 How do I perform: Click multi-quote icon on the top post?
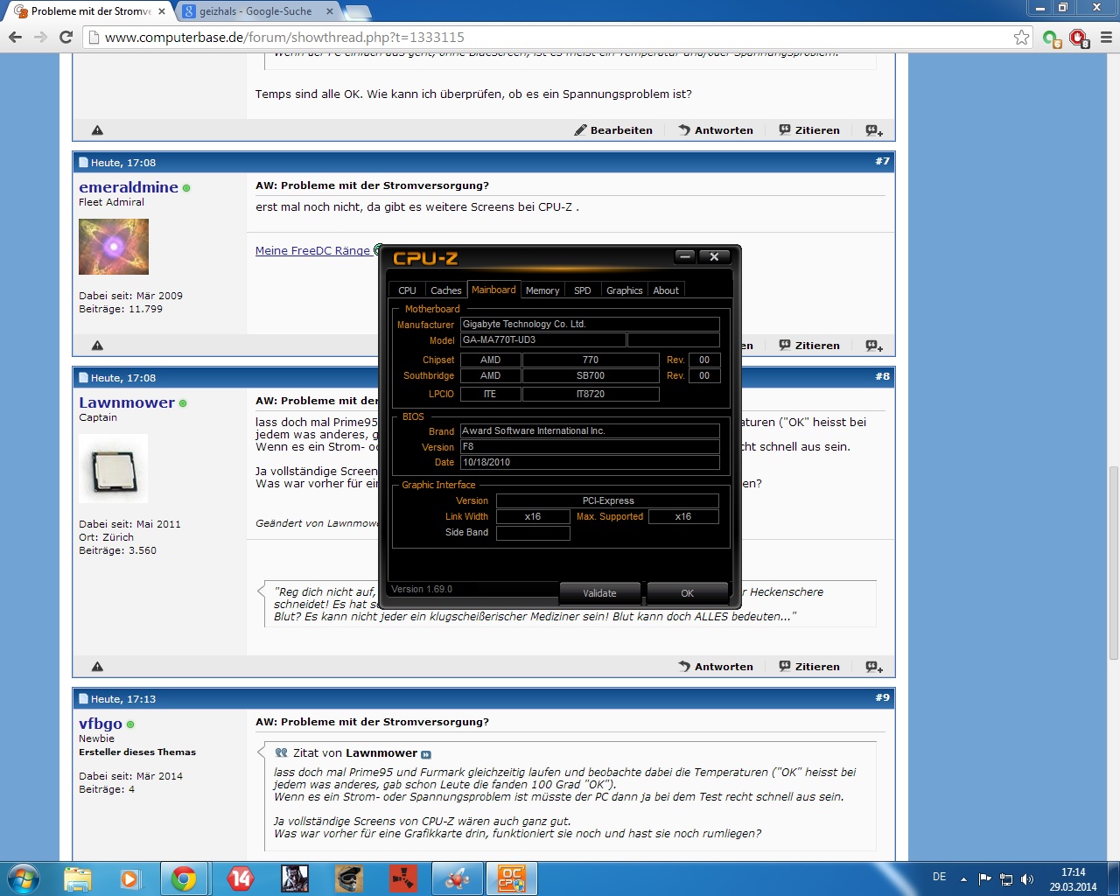pyautogui.click(x=874, y=130)
